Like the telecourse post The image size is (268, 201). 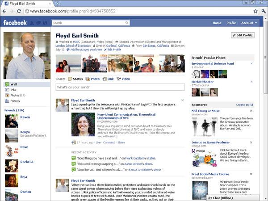[x=98, y=142]
